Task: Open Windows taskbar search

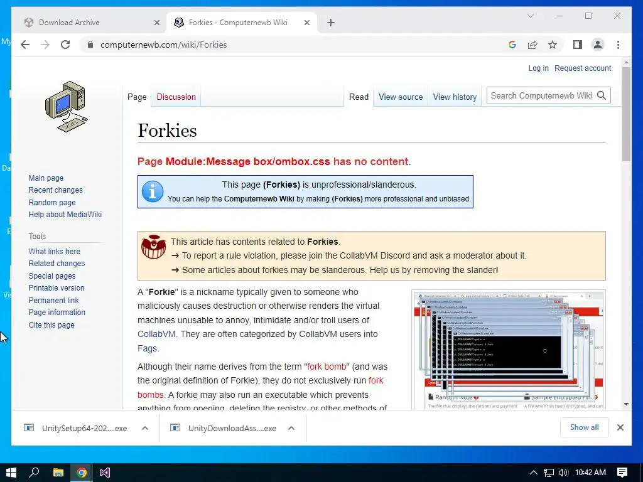Action: click(34, 473)
